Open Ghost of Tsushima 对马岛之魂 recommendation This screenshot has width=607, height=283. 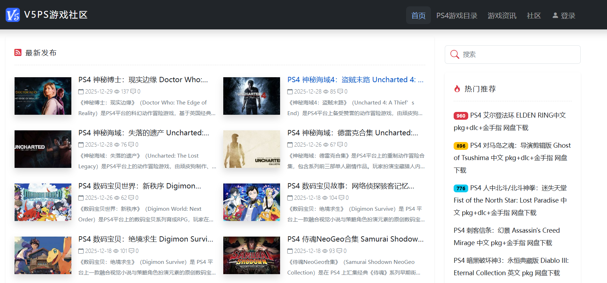click(x=512, y=158)
